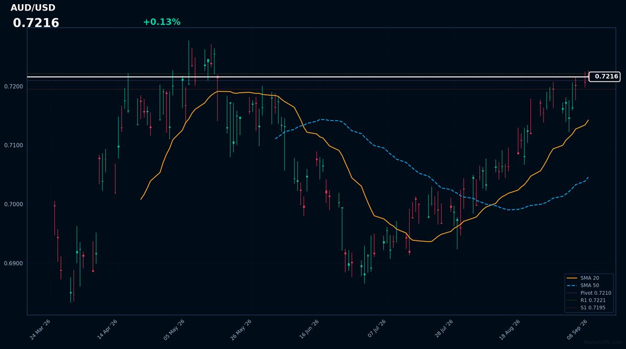Select the Pivot 0.7210 legend entry
626x349 pixels.
(x=589, y=293)
